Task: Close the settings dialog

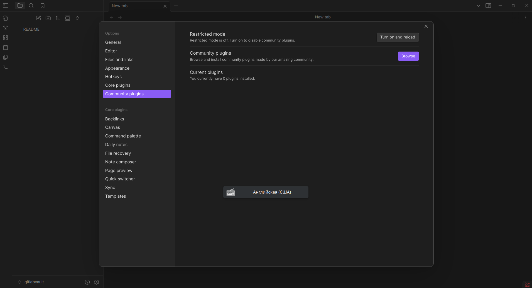Action: click(x=426, y=26)
